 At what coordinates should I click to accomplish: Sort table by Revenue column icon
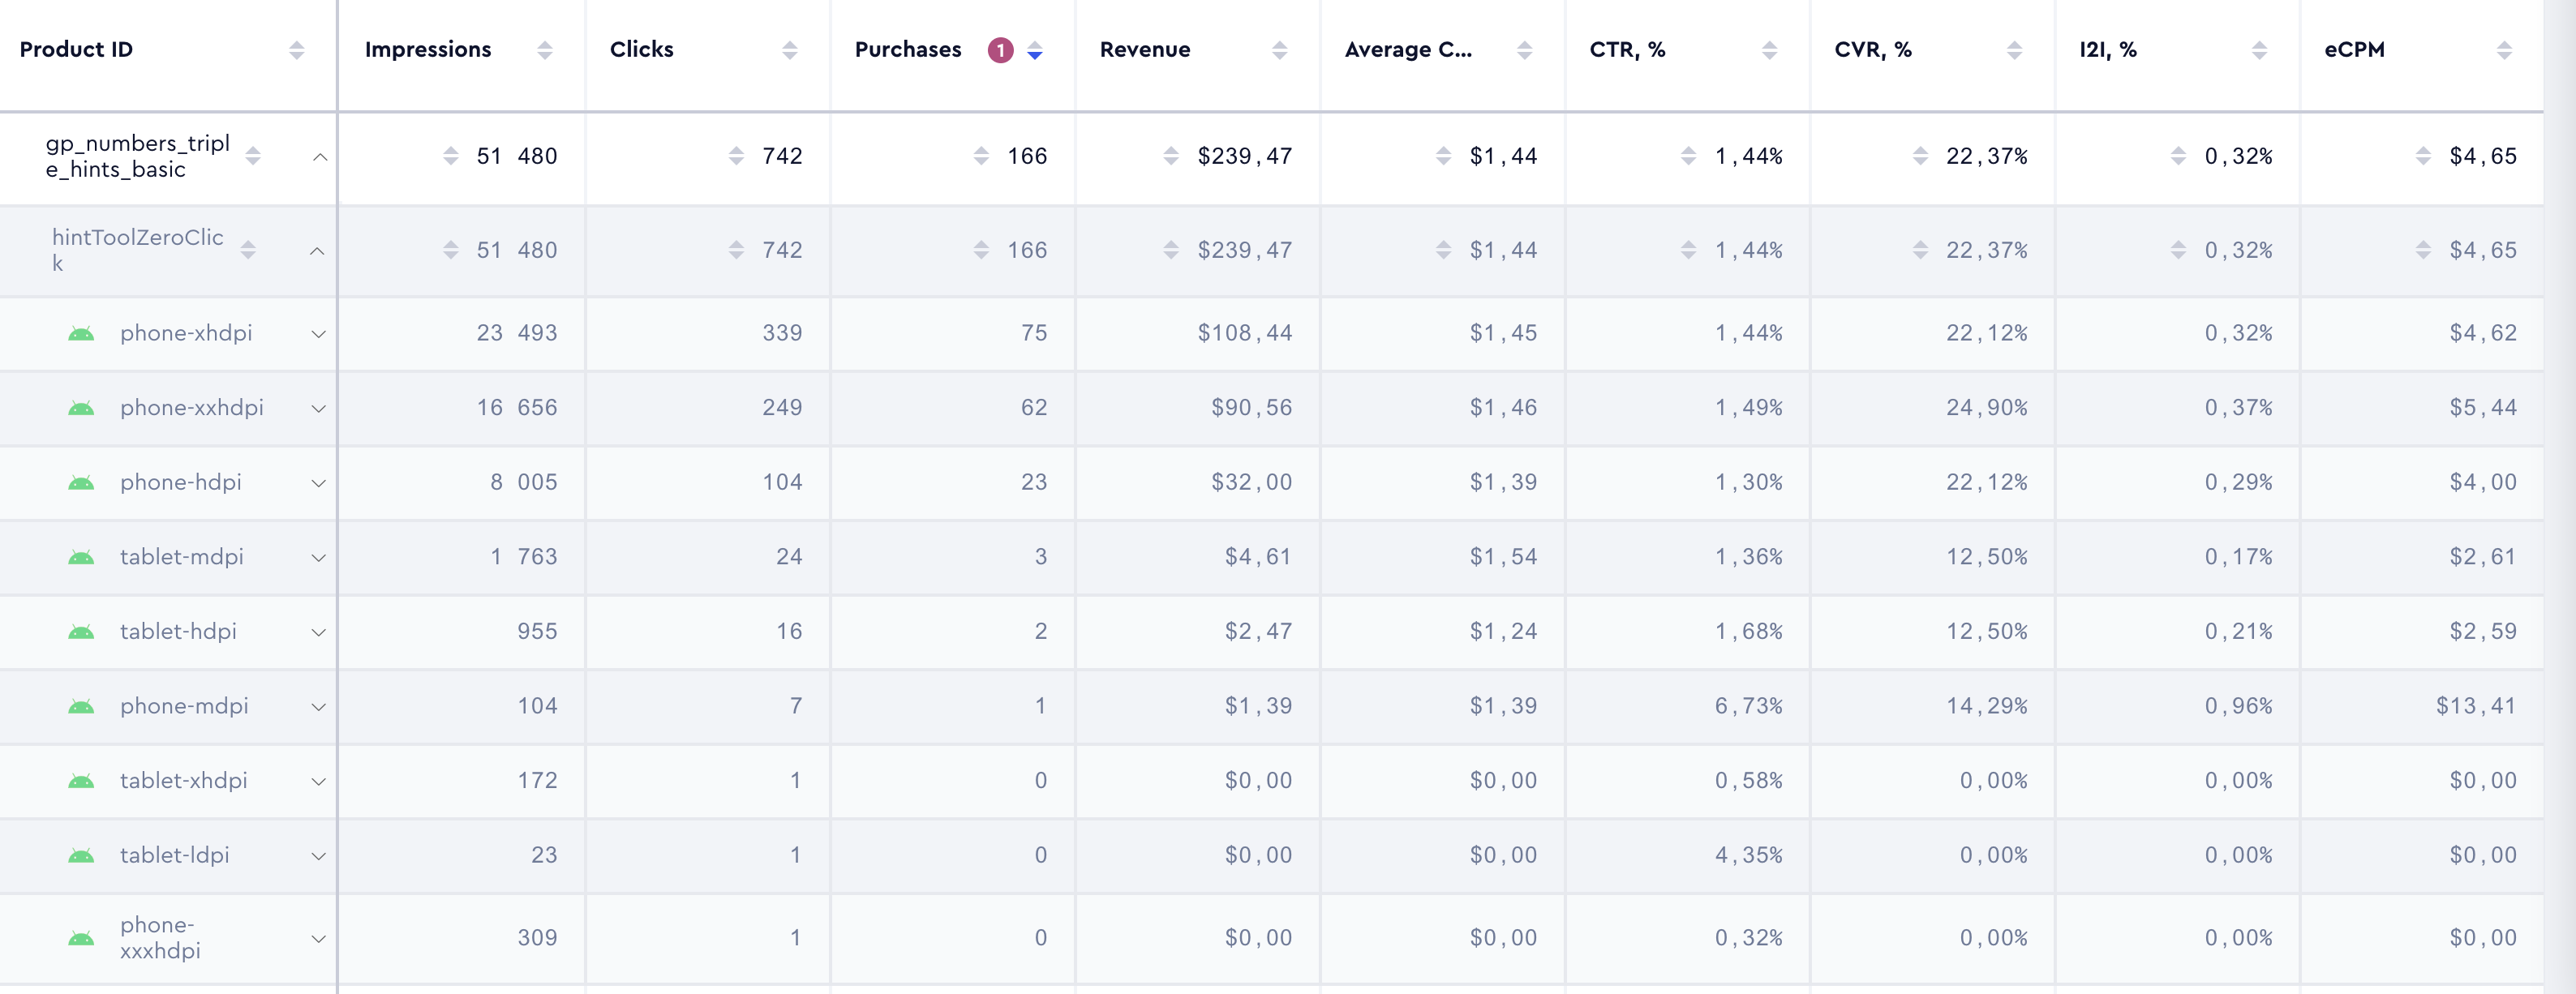coord(1279,50)
